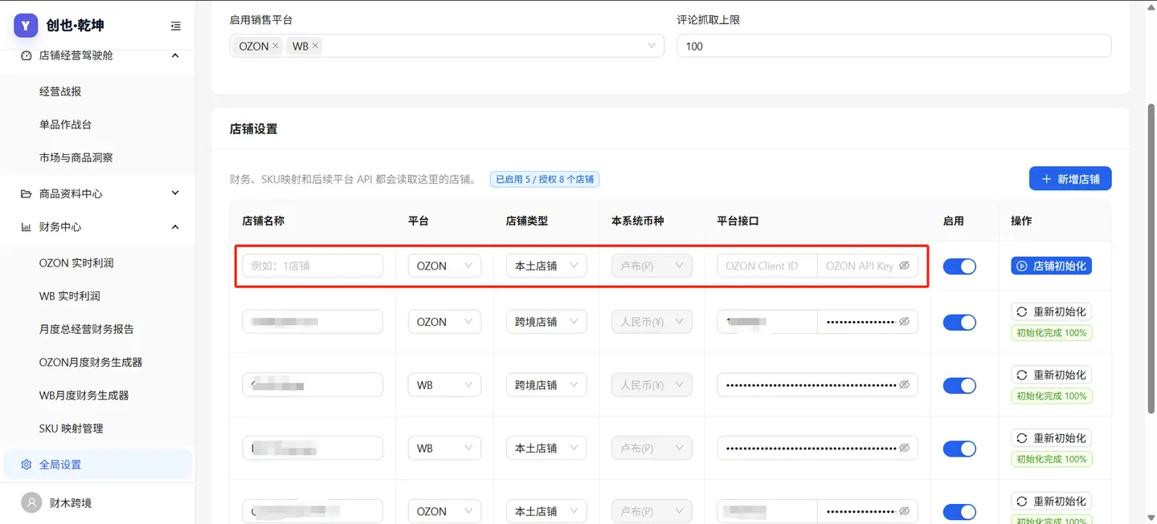Remove the WB tag from 启用销售平台
Viewport: 1157px width, 524px height.
click(316, 46)
